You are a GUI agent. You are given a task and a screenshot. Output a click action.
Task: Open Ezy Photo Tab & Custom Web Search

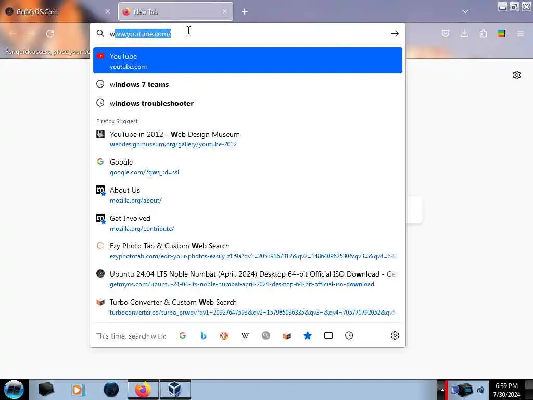(x=247, y=251)
